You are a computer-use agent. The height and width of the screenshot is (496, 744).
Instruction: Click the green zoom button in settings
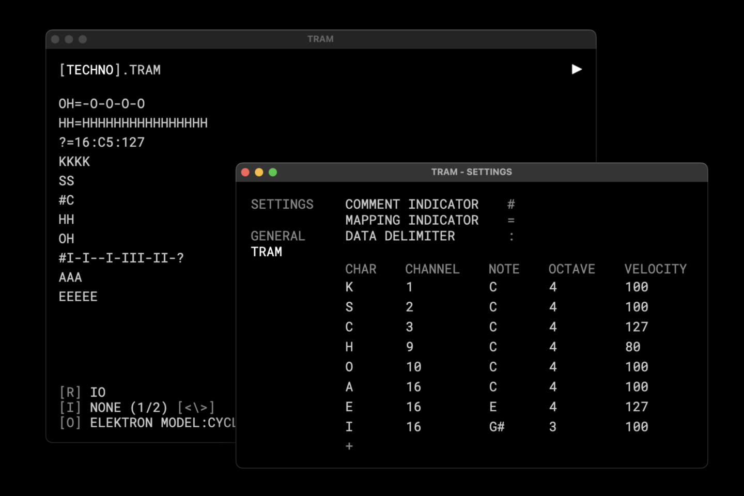point(273,172)
